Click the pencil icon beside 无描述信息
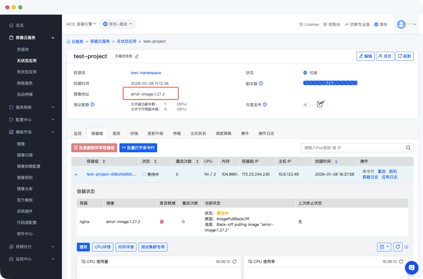Image resolution: width=423 pixels, height=279 pixels. click(x=137, y=56)
